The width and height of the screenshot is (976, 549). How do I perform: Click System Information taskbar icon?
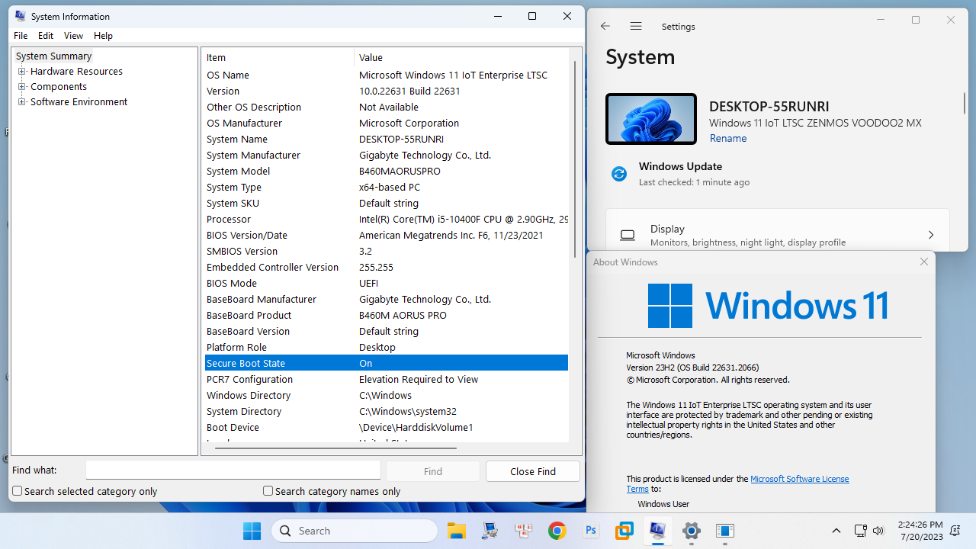point(658,531)
